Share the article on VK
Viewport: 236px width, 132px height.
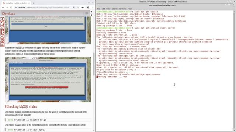coord(2,41)
